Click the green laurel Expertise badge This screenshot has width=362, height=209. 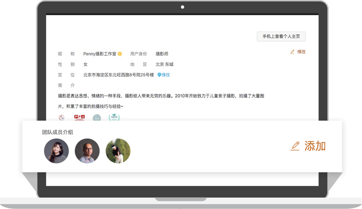(114, 118)
